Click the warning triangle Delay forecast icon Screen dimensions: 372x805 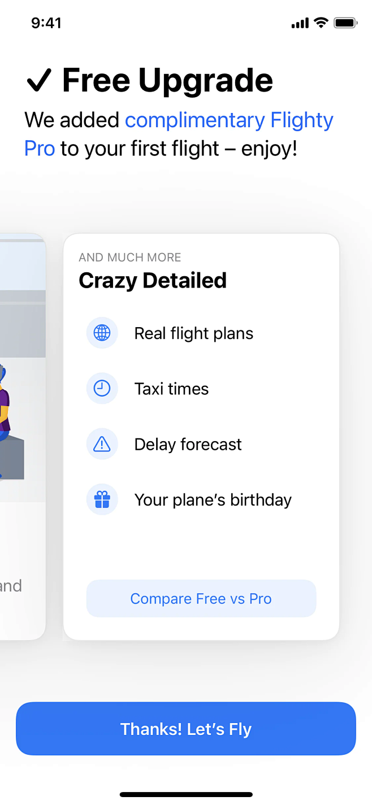[x=102, y=445]
